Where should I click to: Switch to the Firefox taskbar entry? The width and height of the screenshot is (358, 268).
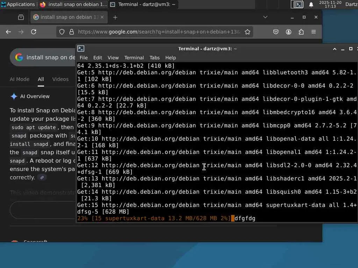click(x=73, y=4)
